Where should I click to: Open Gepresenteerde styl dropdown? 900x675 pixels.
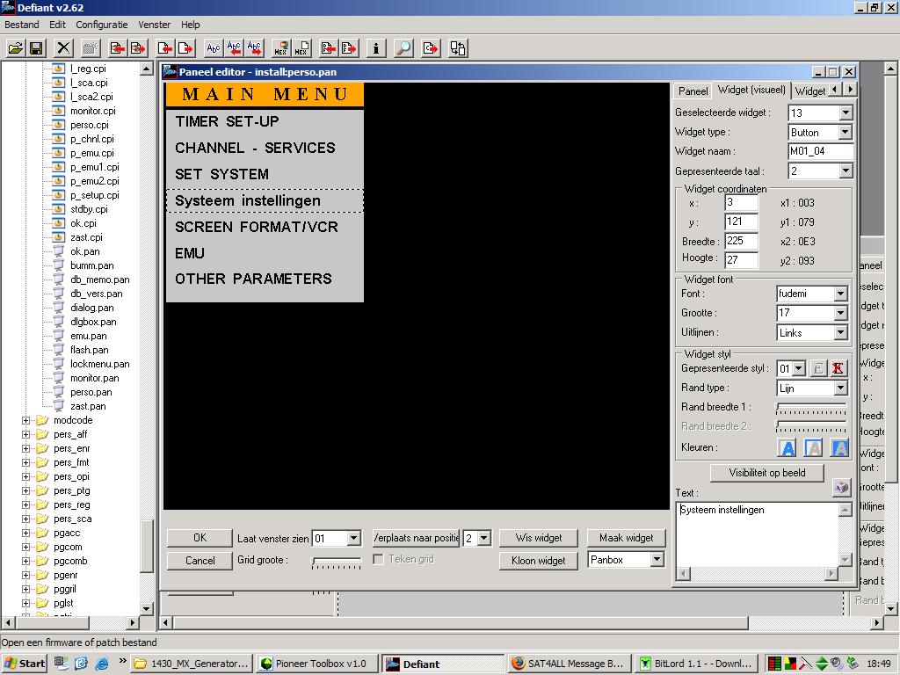pyautogui.click(x=799, y=368)
